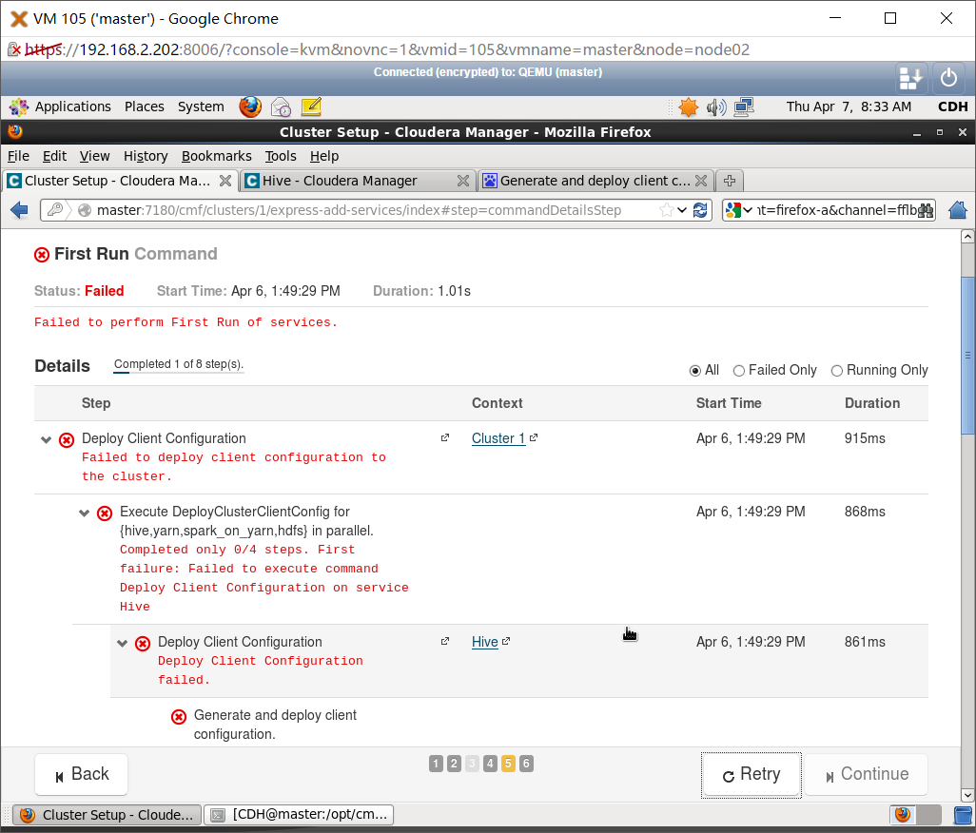Click the page vertical scrollbar thumb
Image resolution: width=976 pixels, height=833 pixels.
(967, 355)
